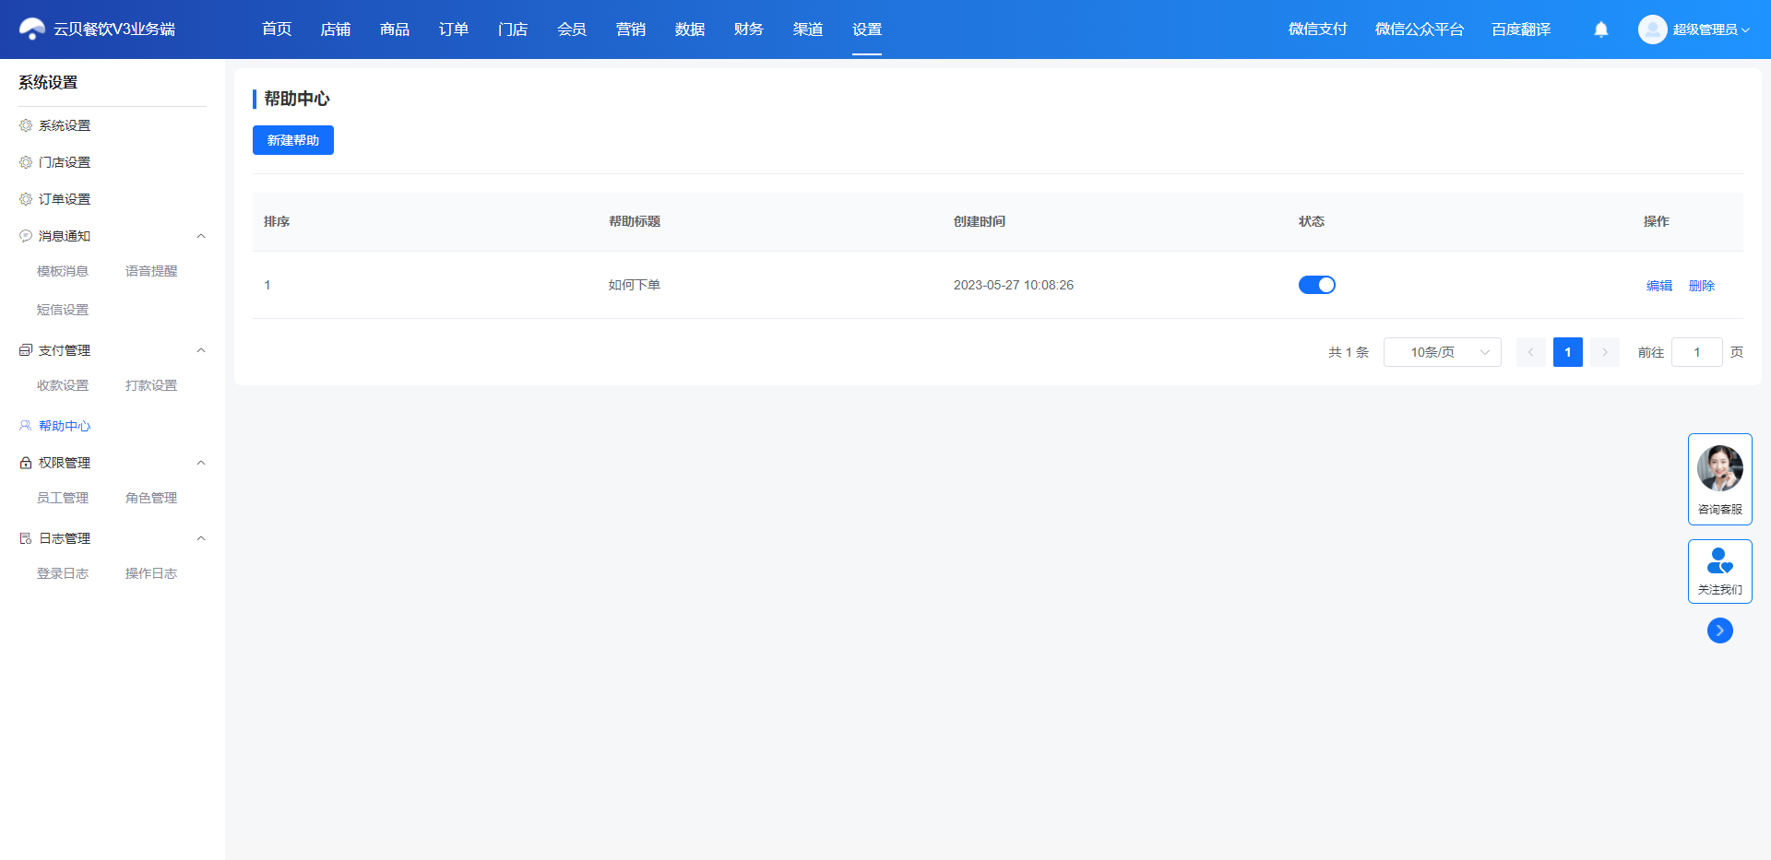Screen dimensions: 1771x860
Task: Click the 编辑 link for 如何下单
Action: pyautogui.click(x=1659, y=286)
